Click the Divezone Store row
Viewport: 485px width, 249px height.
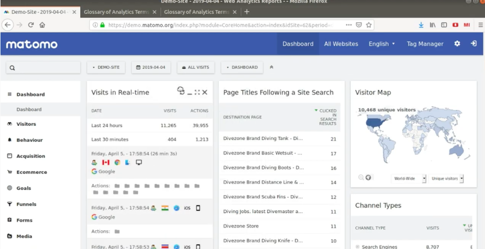click(279, 226)
